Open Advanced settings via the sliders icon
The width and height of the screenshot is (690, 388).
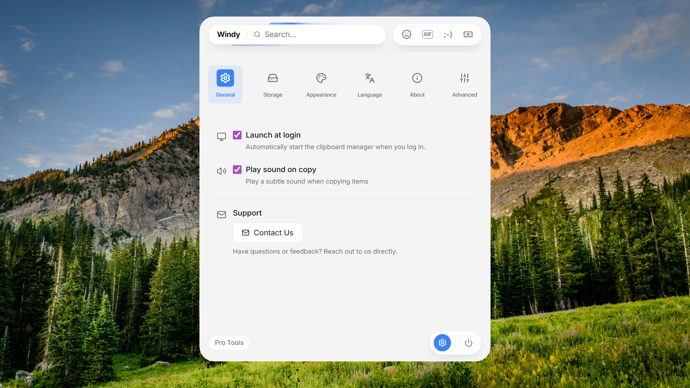pyautogui.click(x=464, y=78)
